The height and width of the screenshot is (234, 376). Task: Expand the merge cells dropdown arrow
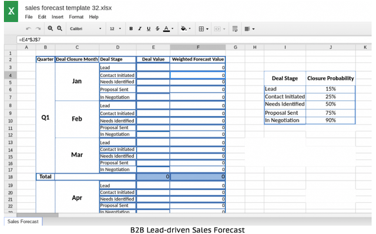(224, 29)
